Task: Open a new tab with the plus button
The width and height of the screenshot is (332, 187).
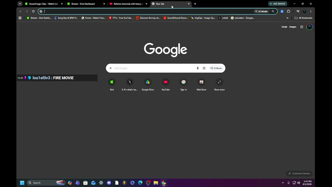Action: [195, 4]
